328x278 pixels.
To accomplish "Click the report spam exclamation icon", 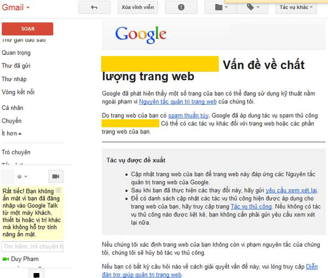I will tap(181, 7).
